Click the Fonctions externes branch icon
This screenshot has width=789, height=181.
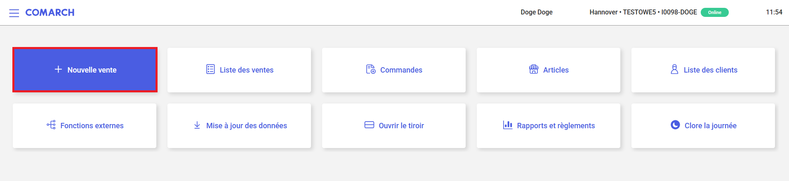pyautogui.click(x=51, y=125)
